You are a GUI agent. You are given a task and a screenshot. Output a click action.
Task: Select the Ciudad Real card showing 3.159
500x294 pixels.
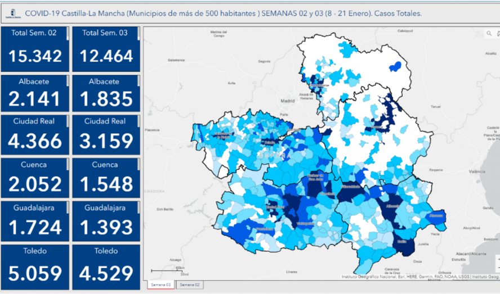pos(105,137)
